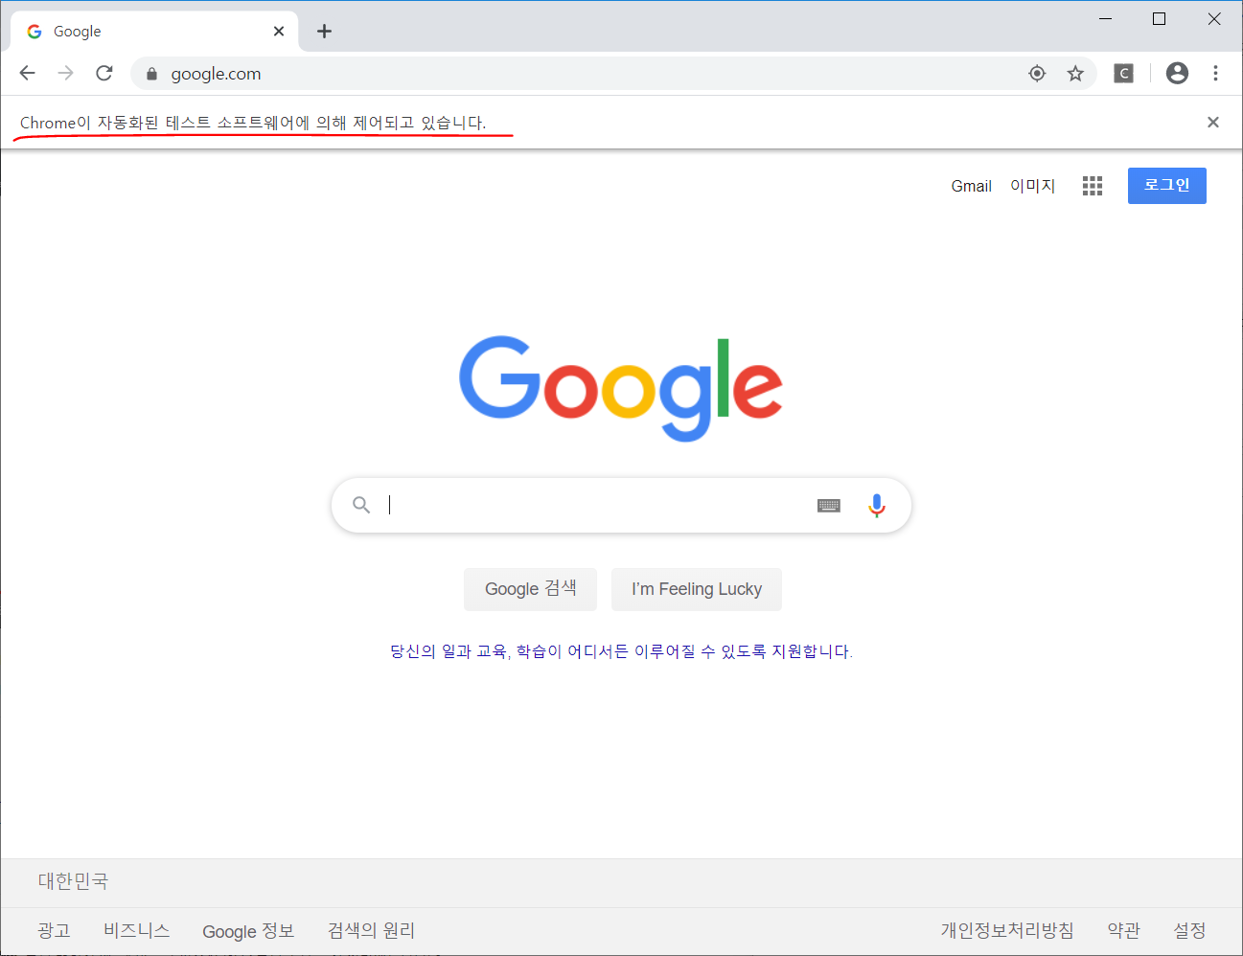
Task: Focus the Google search text field
Action: [594, 505]
